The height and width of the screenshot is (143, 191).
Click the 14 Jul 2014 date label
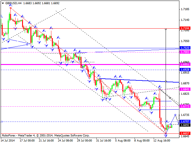pos(8,141)
